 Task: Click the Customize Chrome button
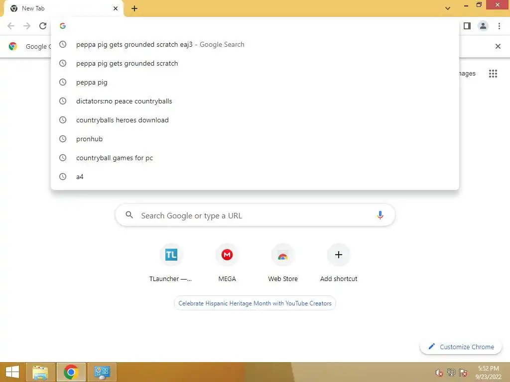[x=461, y=347]
